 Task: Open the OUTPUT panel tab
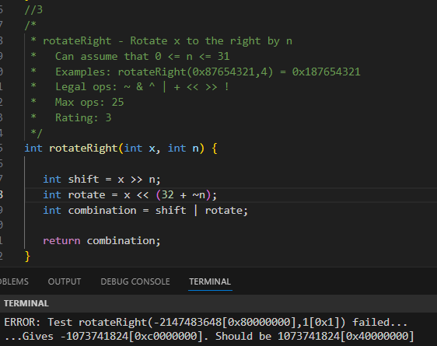65,281
